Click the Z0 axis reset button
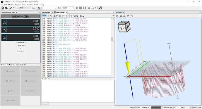This screenshot has width=202, height=109. click(4, 38)
